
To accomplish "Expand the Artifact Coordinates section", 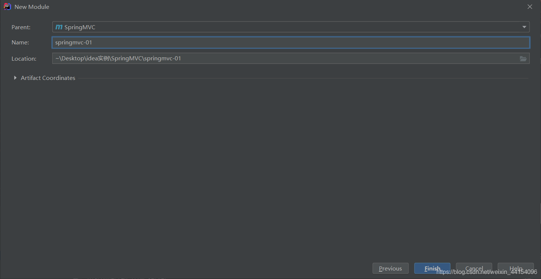I will click(x=15, y=78).
